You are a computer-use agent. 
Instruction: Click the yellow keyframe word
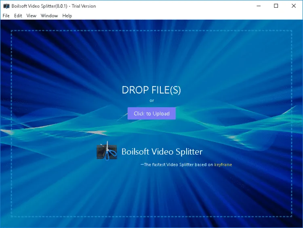223,165
